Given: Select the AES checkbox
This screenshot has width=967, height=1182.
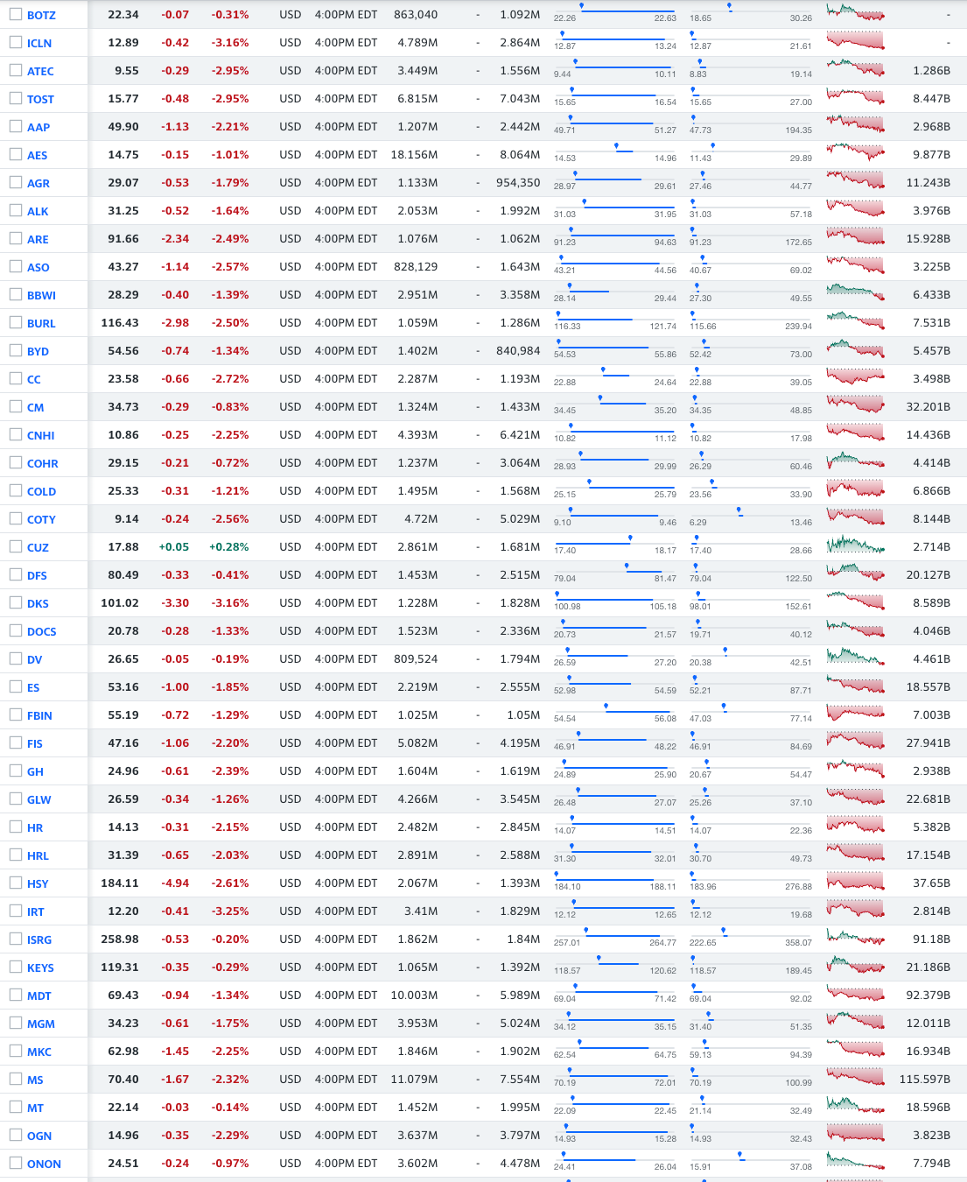Looking at the screenshot, I should click(x=16, y=155).
